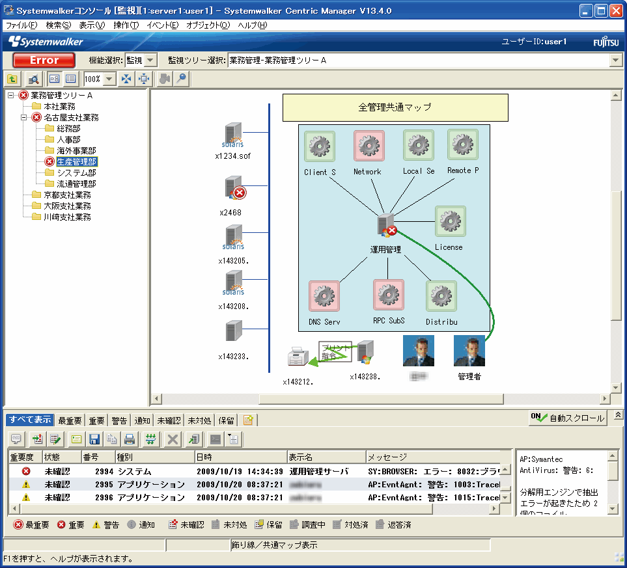Viewport: 627px width, 568px height.
Task: Toggle 自動スクロール auto-scroll ON button
Action: (567, 418)
